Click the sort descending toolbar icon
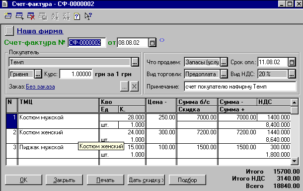The height and width of the screenshot is (191, 303). tap(66, 16)
